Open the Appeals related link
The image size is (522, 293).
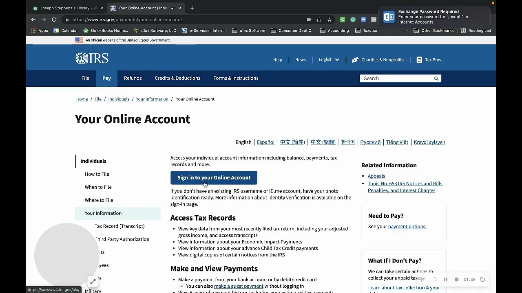(x=376, y=176)
